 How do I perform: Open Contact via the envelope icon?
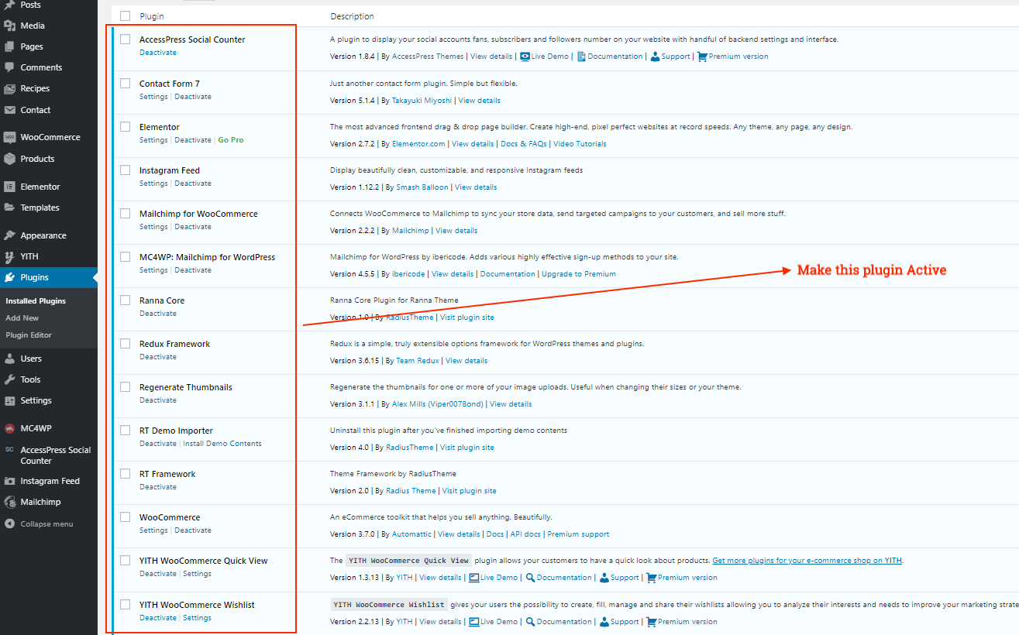[9, 110]
